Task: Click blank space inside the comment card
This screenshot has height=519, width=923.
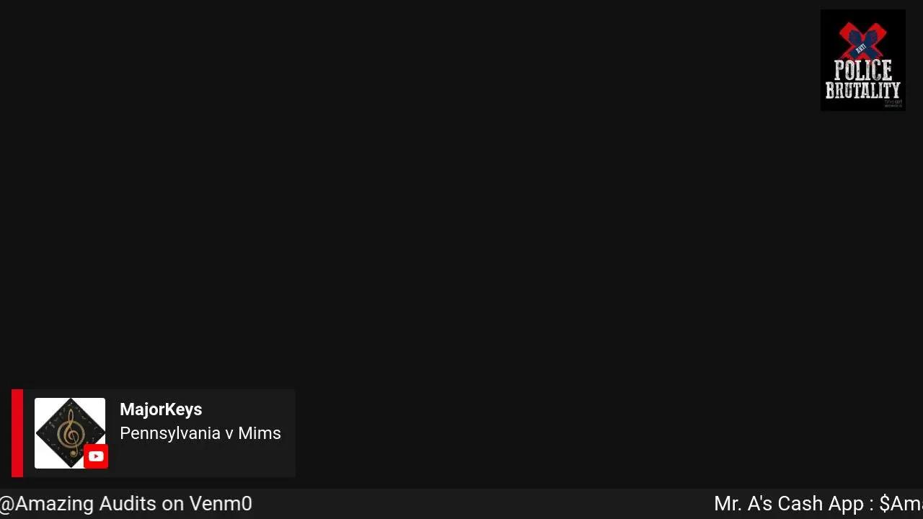Action: pyautogui.click(x=216, y=461)
